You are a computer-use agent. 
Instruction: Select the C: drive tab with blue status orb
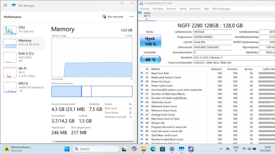click(147, 16)
